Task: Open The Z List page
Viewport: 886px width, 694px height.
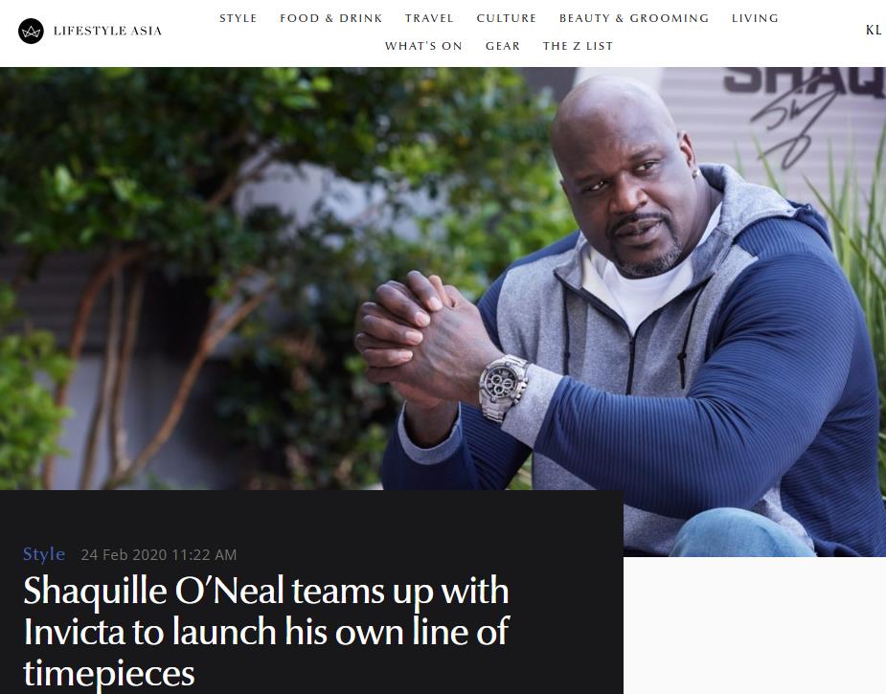Action: pos(578,46)
